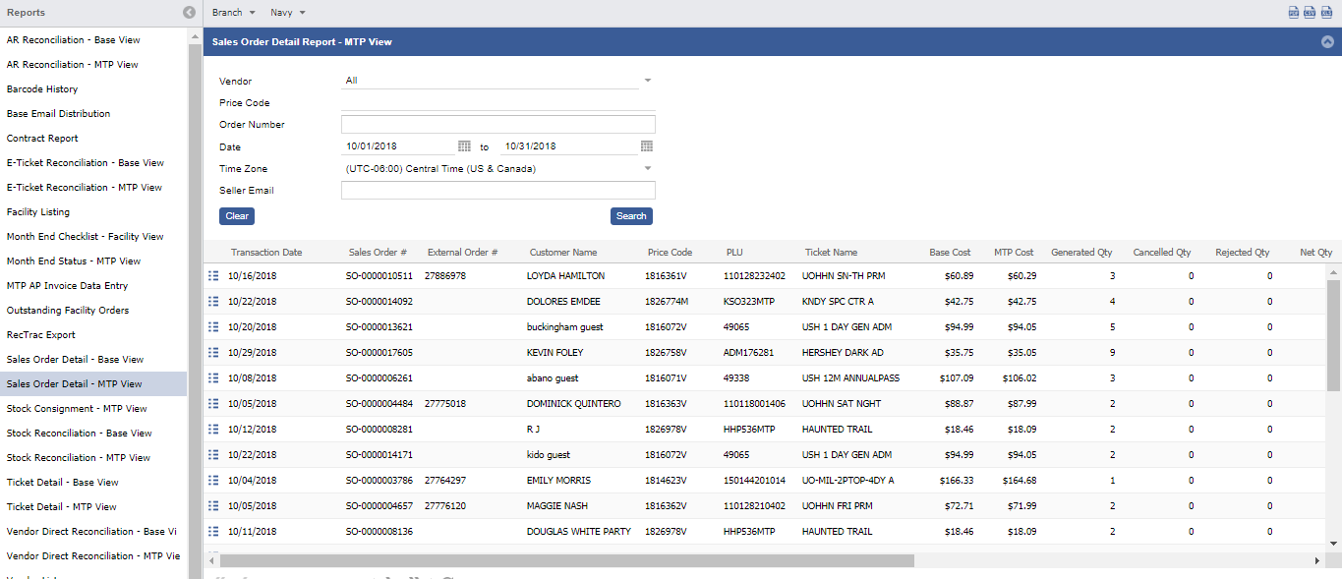
Task: Open row menu for KEVIN FOLEY order
Action: 213,353
